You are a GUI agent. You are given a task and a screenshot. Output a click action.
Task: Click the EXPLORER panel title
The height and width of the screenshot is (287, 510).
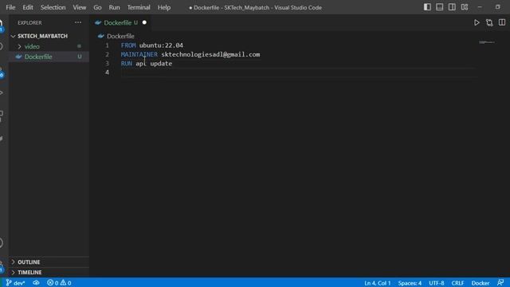[29, 23]
